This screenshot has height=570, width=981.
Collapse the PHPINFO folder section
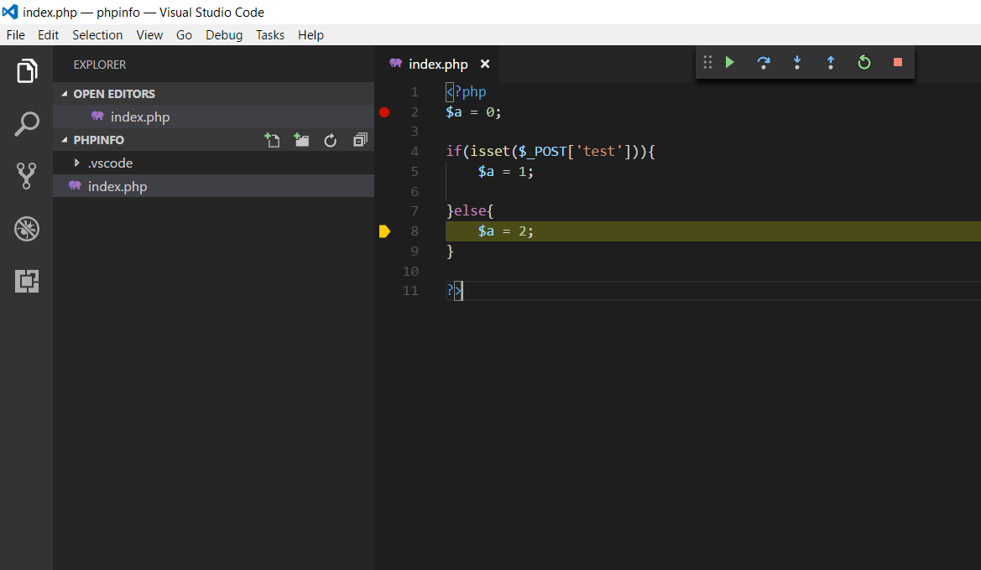[x=64, y=140]
